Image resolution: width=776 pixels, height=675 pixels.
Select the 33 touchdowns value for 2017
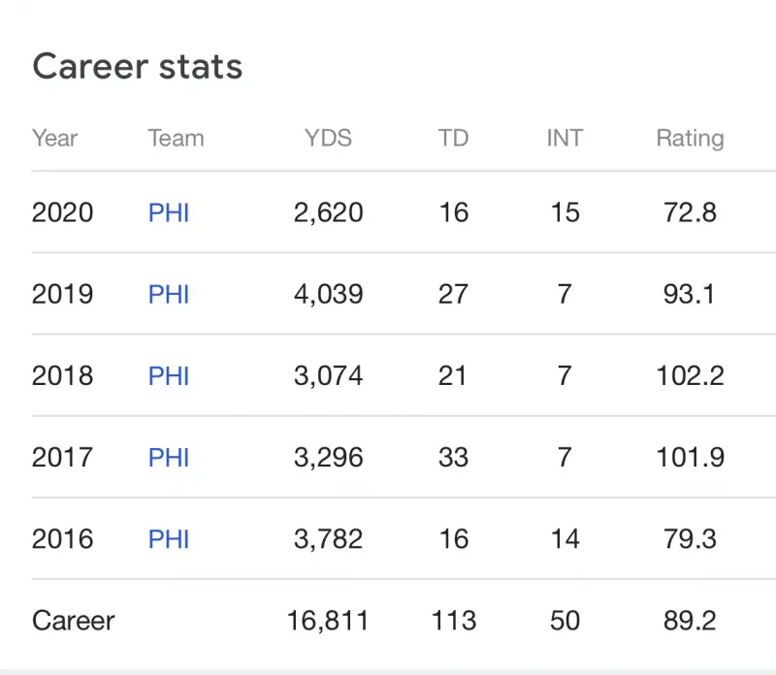pyautogui.click(x=453, y=457)
